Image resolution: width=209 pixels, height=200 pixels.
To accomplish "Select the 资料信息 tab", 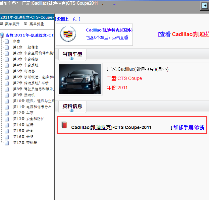I will coord(72,107).
